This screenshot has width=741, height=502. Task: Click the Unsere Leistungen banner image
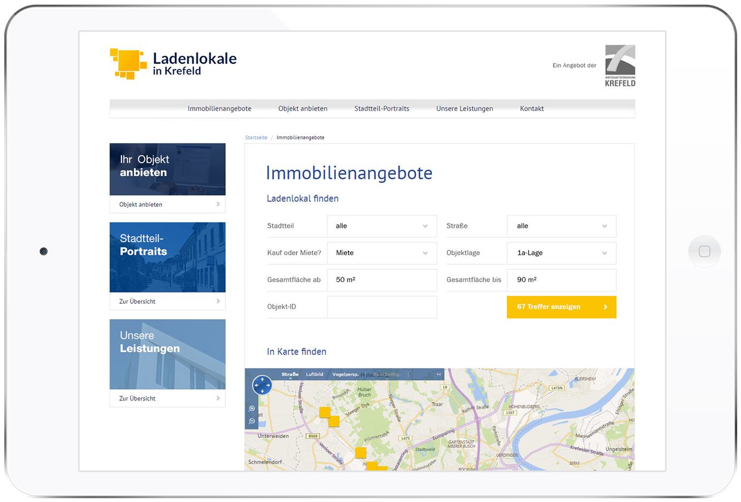click(167, 354)
